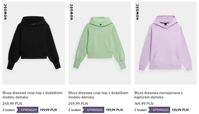Image resolution: width=199 pixels, height=114 pixels.
Task: Click NOWOŚĆ badge on black hoodie
Action: click(5, 12)
